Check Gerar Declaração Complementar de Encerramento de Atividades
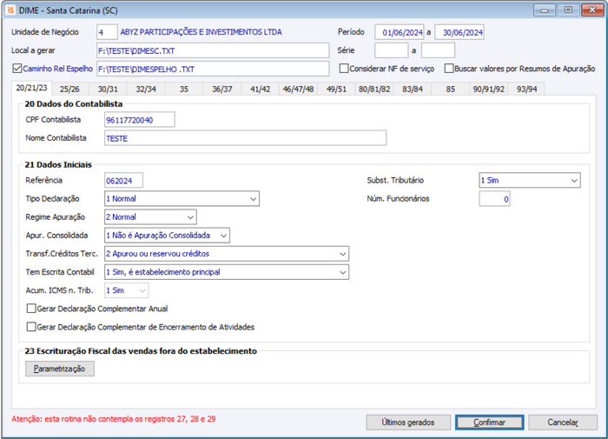 click(x=31, y=327)
